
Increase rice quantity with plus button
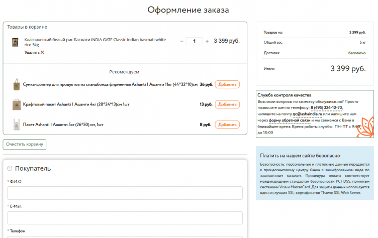point(207,41)
